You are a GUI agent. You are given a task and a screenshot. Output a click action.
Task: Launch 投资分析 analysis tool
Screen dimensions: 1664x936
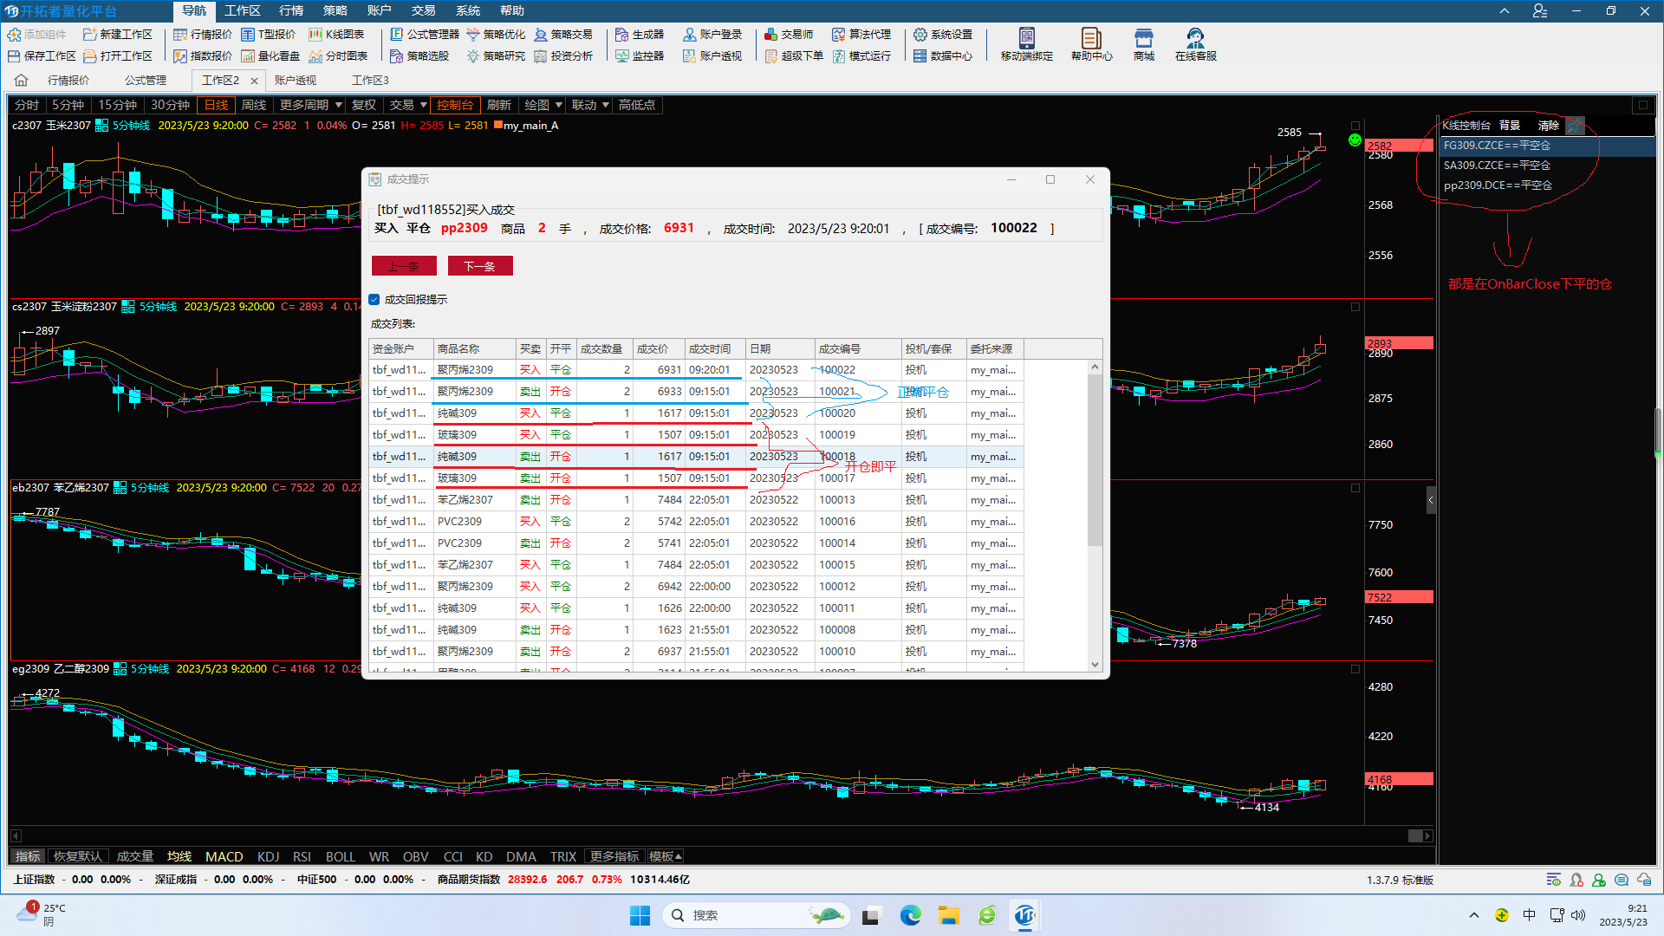pyautogui.click(x=563, y=56)
